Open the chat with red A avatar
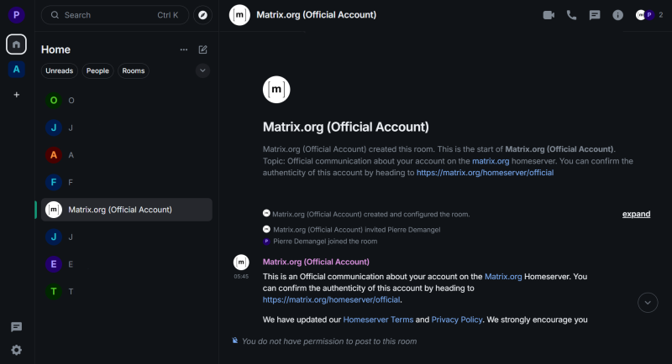672x364 pixels. point(127,155)
